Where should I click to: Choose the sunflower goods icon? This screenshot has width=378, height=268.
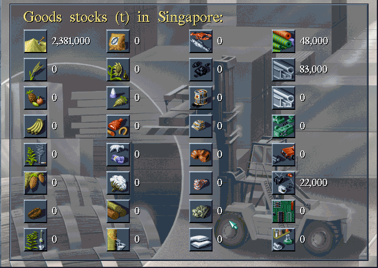pyautogui.click(x=118, y=70)
